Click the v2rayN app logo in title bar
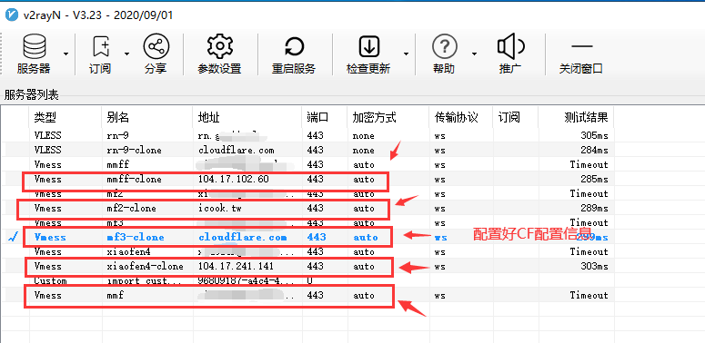The image size is (705, 343). pos(11,15)
